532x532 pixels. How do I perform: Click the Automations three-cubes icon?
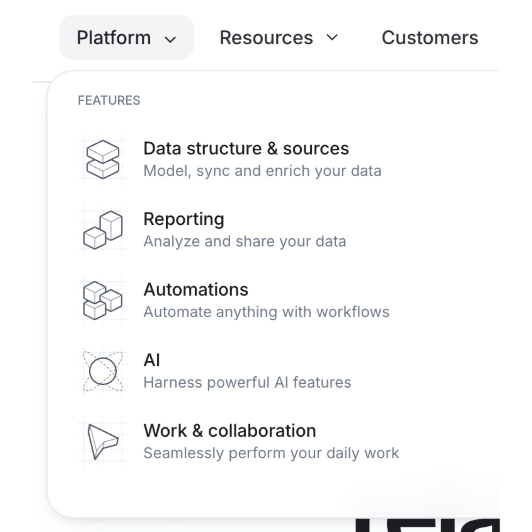point(103,301)
